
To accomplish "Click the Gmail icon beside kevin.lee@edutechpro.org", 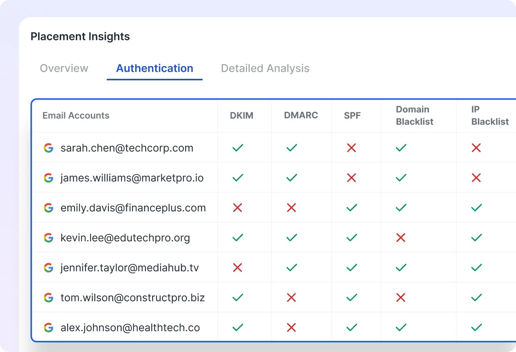I will click(49, 238).
